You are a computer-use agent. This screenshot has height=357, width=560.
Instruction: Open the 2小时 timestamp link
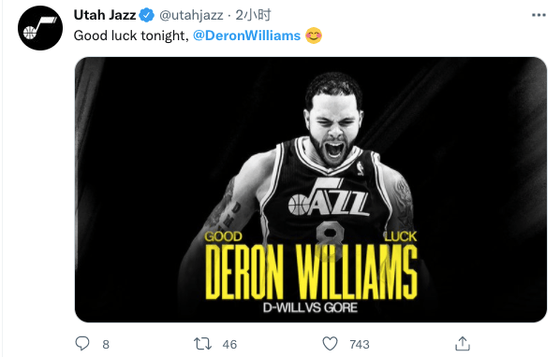253,15
